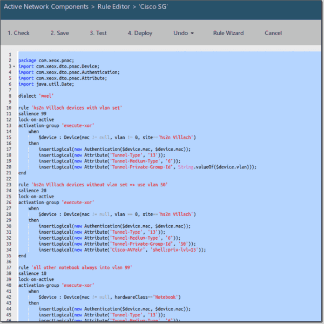Click the hardwareClass=='Notebook' condition line
324x324 pixels.
110,297
